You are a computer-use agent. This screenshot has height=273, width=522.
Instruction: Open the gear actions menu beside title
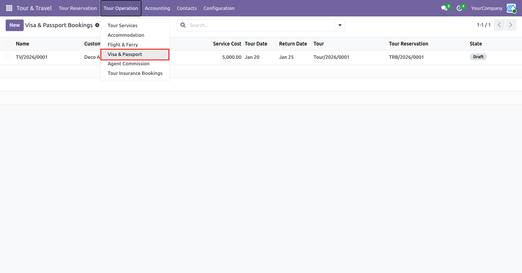click(x=97, y=25)
